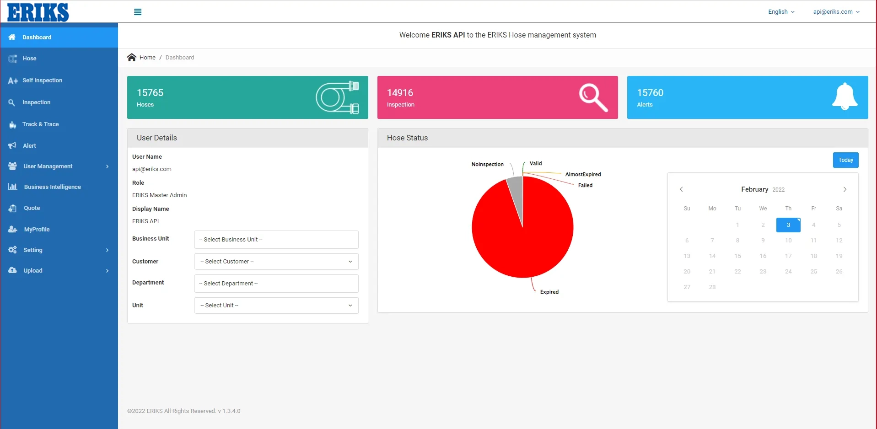Open the Business Intelligence menu item
Screen dimensions: 877x429
[59, 187]
